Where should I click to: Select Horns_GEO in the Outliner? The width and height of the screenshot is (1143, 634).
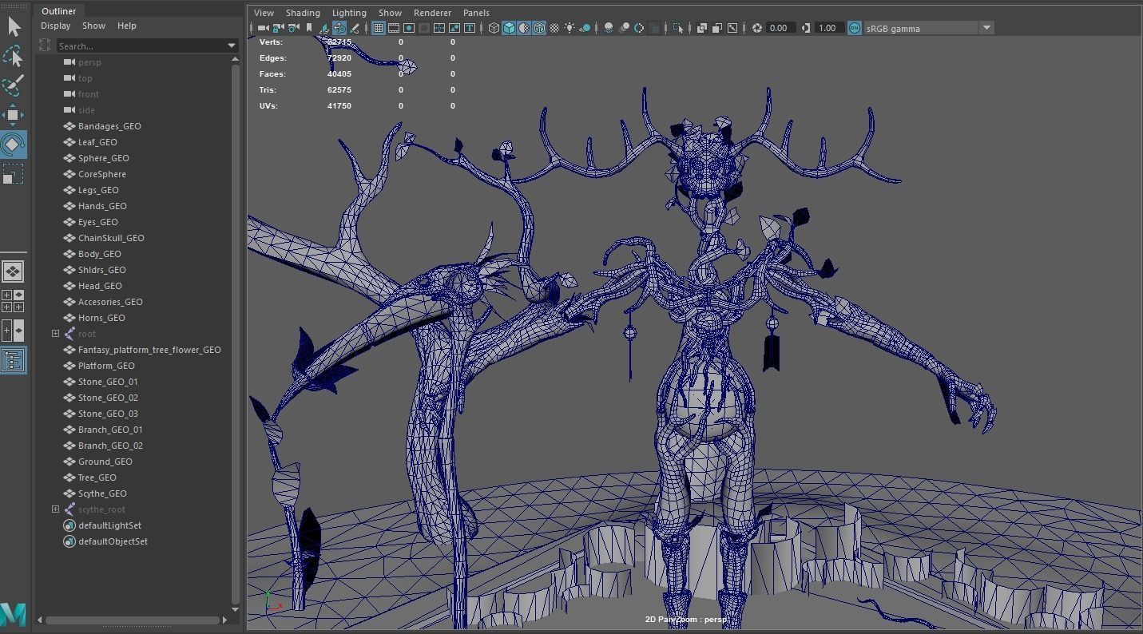(x=101, y=318)
